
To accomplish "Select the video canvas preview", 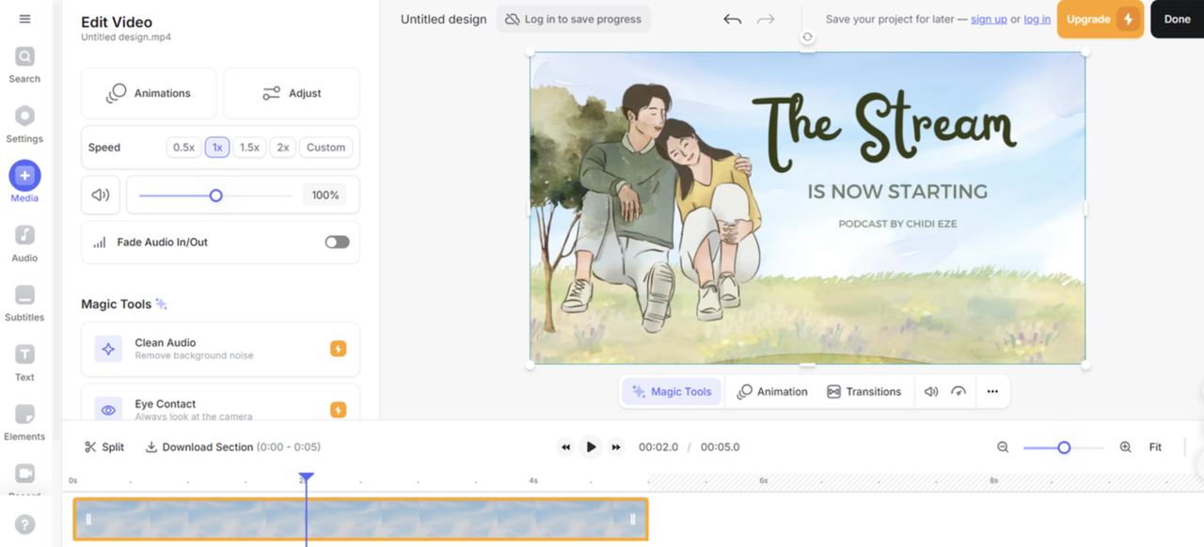I will tap(807, 209).
